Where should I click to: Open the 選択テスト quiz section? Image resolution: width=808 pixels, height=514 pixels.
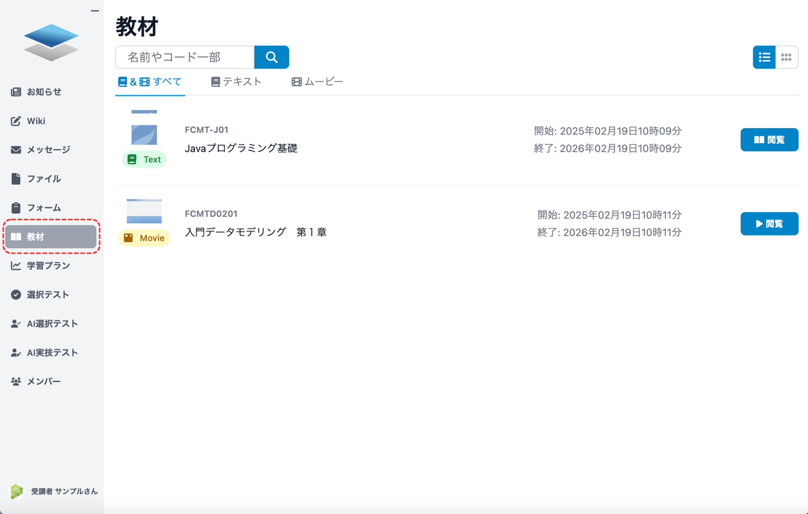[47, 294]
